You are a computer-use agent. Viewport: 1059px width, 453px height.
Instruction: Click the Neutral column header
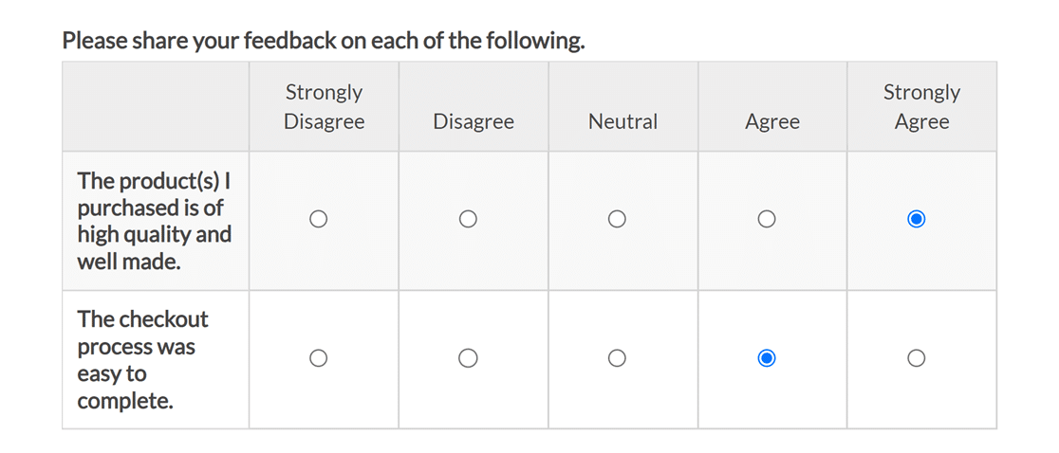tap(622, 121)
